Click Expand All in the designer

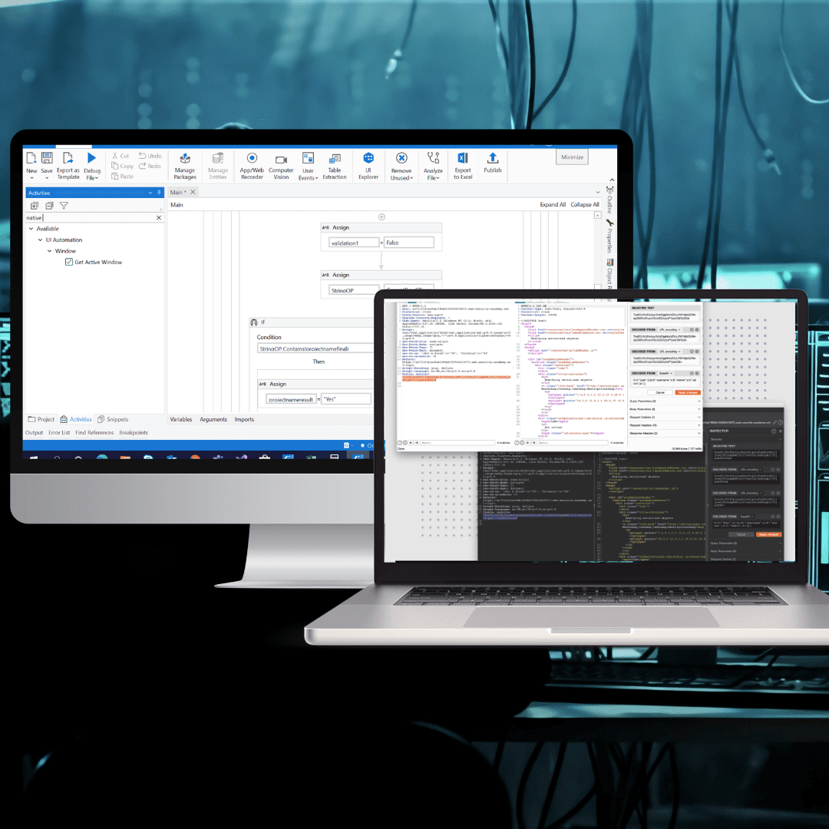pos(553,205)
